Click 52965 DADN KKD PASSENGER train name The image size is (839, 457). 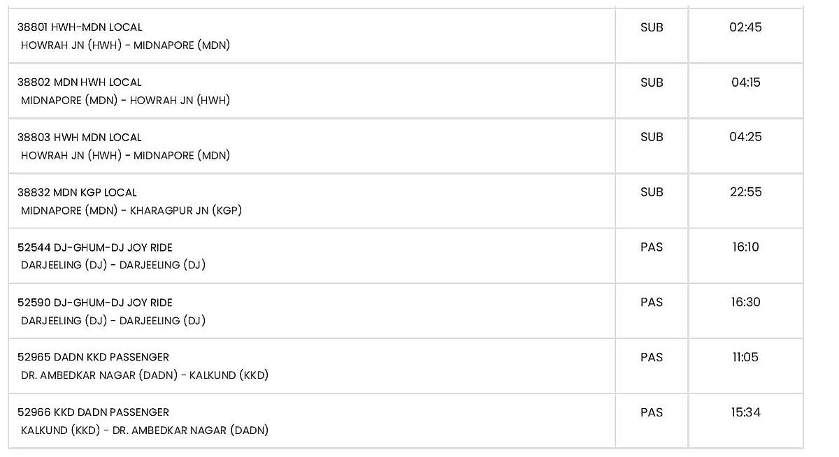pyautogui.click(x=93, y=358)
